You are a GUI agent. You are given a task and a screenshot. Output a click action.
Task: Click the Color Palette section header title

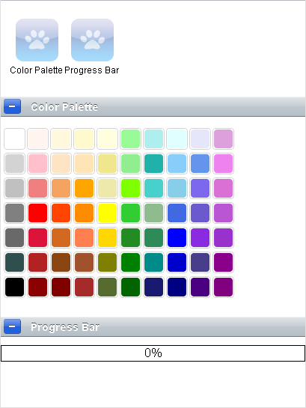tap(64, 107)
